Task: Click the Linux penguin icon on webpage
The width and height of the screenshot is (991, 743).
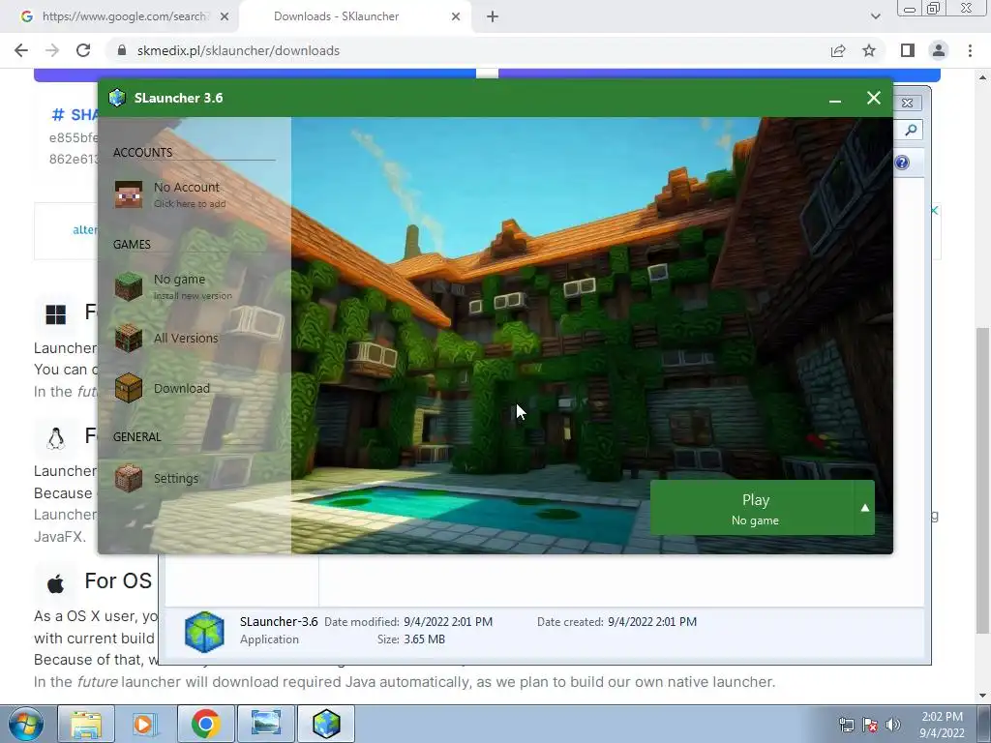Action: pos(55,438)
